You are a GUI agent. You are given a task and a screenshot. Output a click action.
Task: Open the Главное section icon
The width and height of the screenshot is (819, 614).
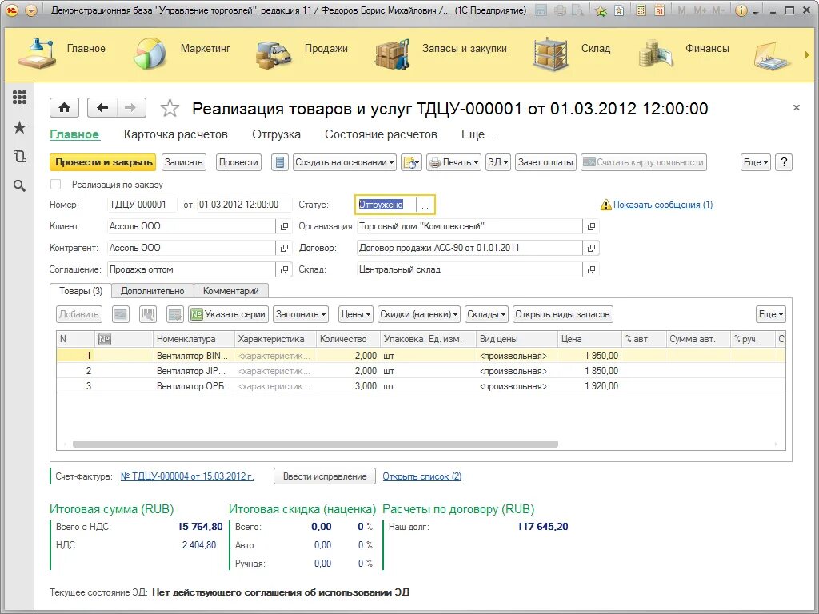pos(37,54)
